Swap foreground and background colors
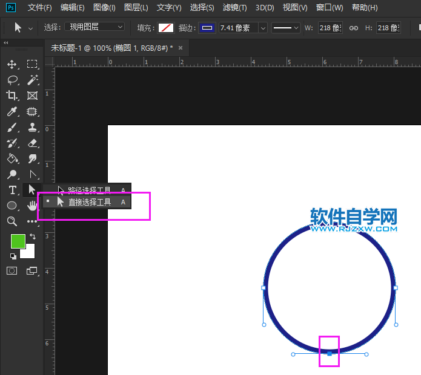 [x=33, y=236]
